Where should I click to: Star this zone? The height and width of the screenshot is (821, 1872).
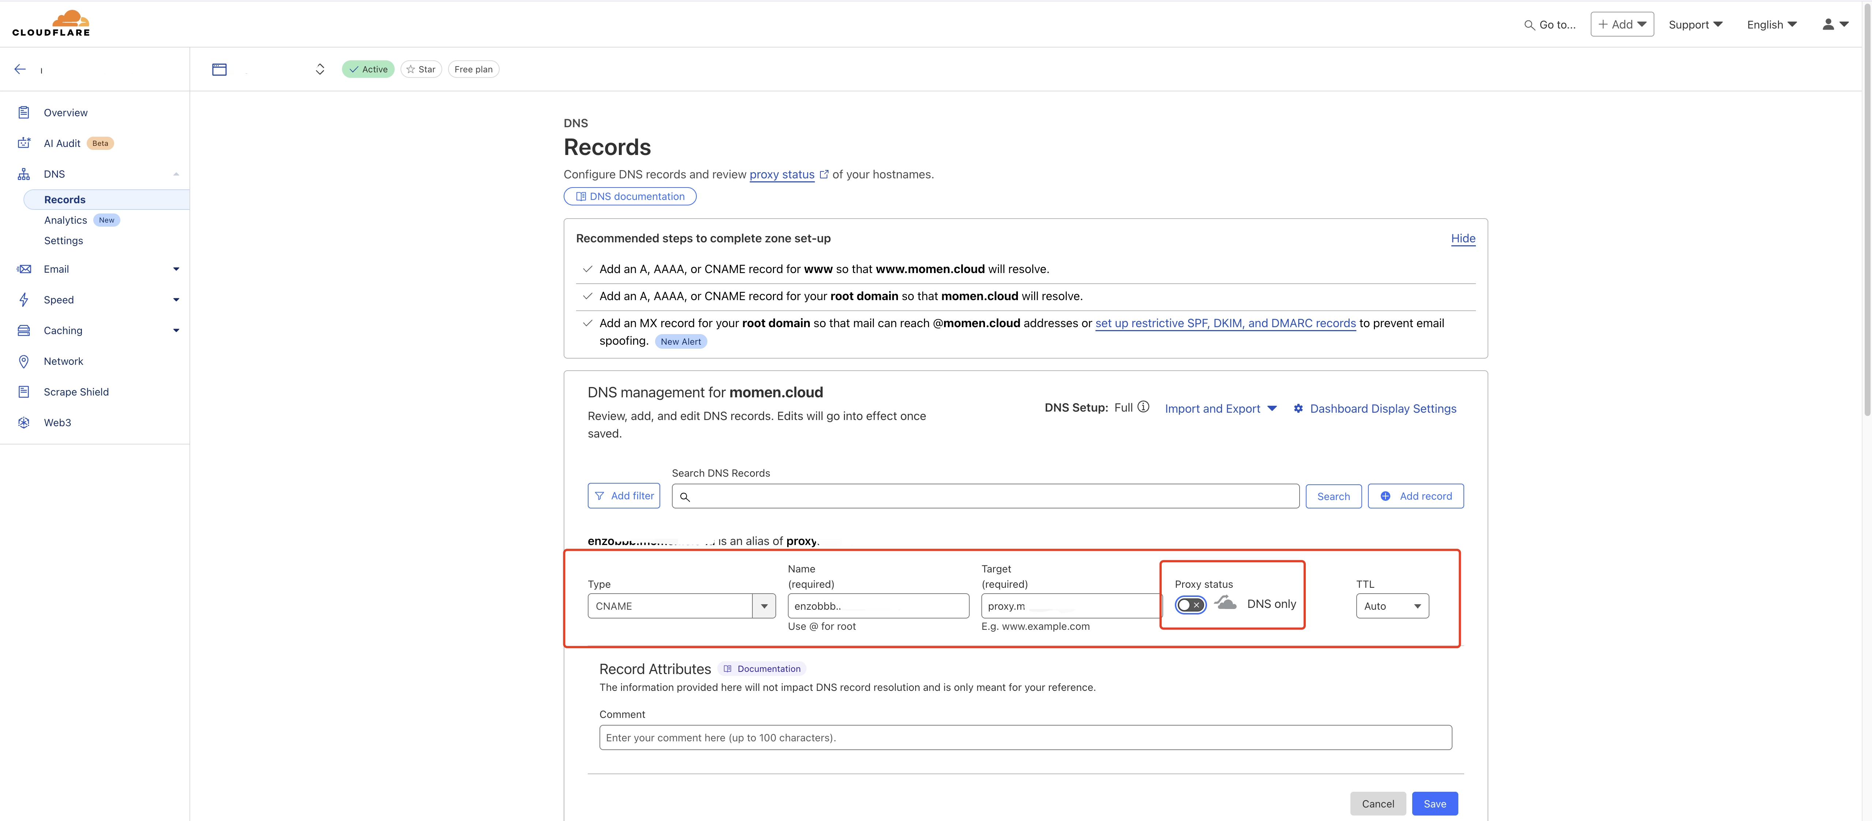tap(421, 69)
